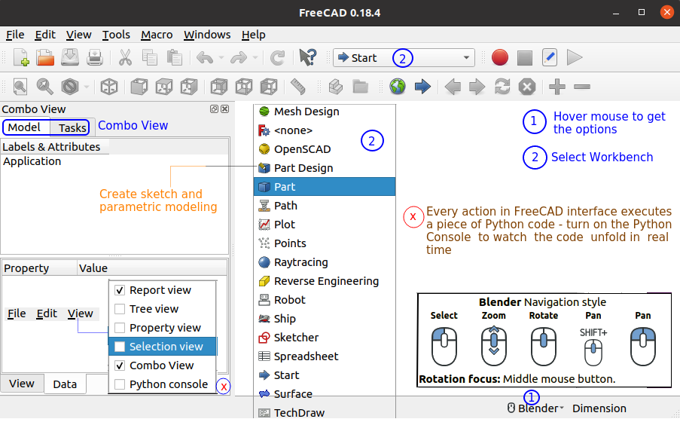
Task: Click the Zoom out minus icon
Action: 582,87
